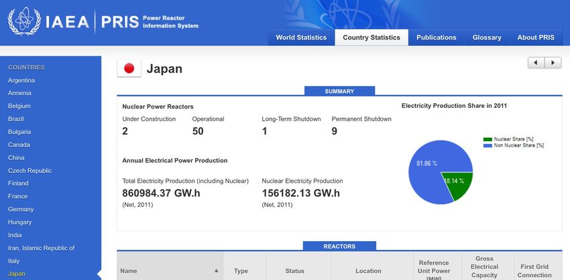Viewport: 570px width, 280px height.
Task: Select highlighted Japan in countries list
Action: point(17,274)
